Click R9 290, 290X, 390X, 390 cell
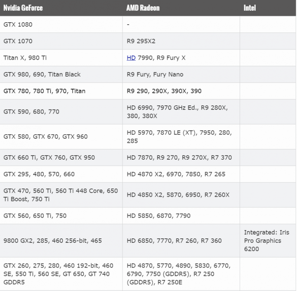The height and width of the screenshot is (291, 297). coord(181,91)
